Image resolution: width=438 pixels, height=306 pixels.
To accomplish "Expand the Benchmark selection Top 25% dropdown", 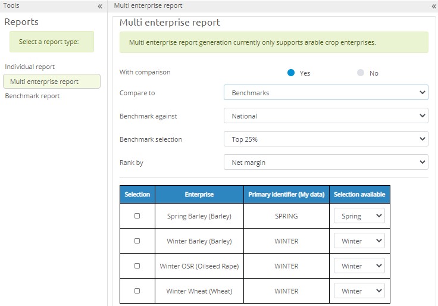I will [x=326, y=139].
